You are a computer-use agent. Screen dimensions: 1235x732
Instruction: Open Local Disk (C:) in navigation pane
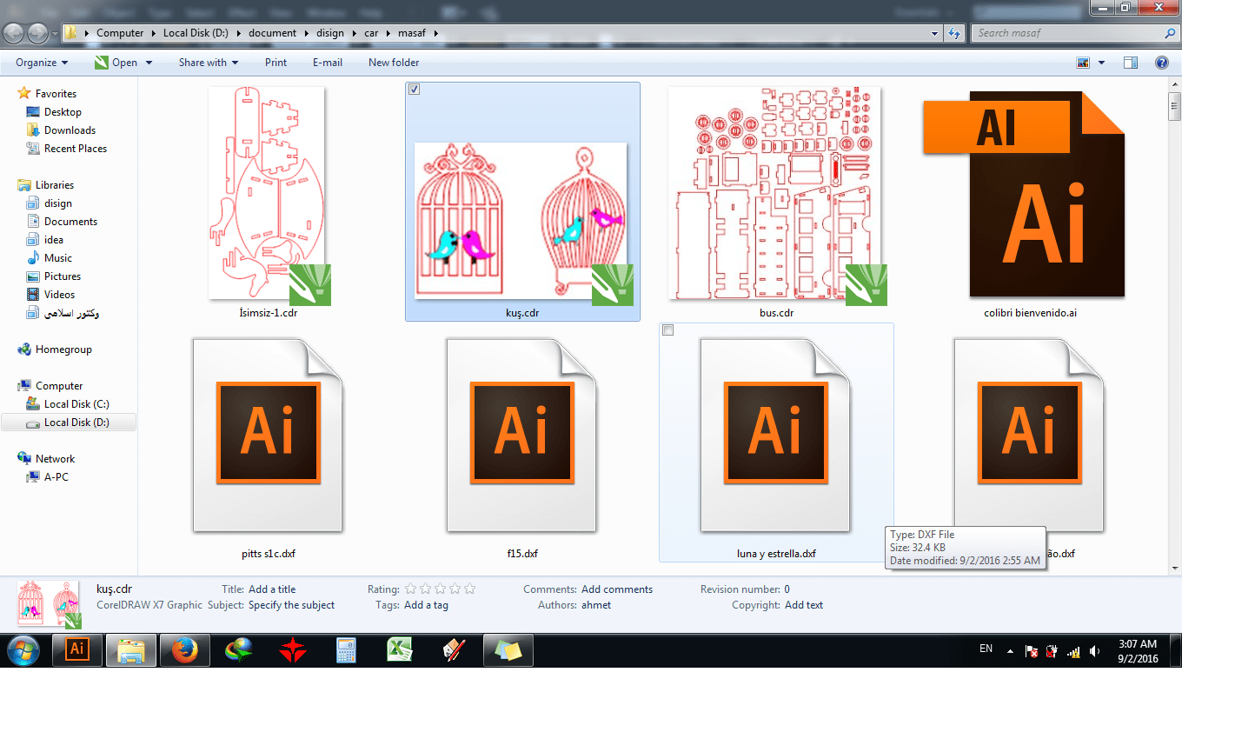(x=76, y=404)
